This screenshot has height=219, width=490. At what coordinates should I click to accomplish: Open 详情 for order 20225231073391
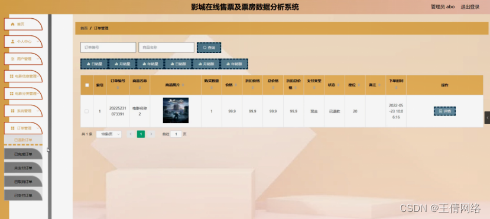click(x=444, y=111)
